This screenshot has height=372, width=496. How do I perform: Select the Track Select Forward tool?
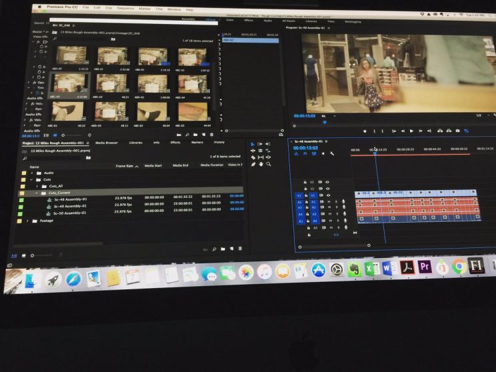pos(260,144)
